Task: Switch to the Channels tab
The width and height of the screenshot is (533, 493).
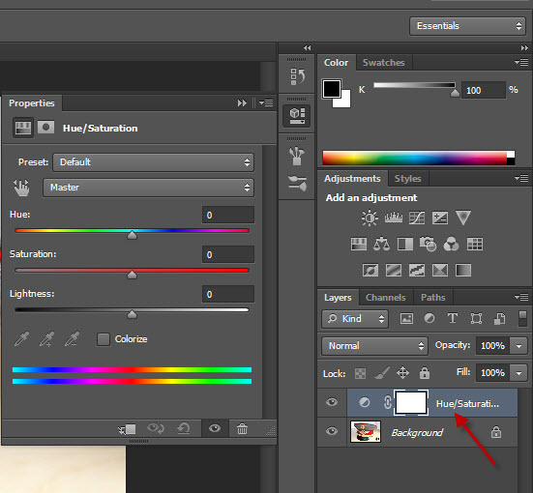Action: [385, 298]
